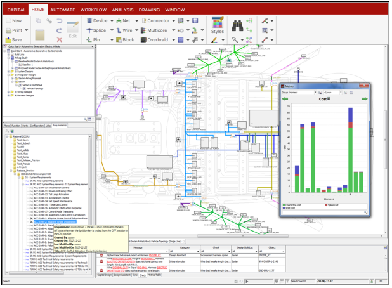Open the Device dropdown arrow
Viewport: 392px width, 288px height.
(x=112, y=21)
